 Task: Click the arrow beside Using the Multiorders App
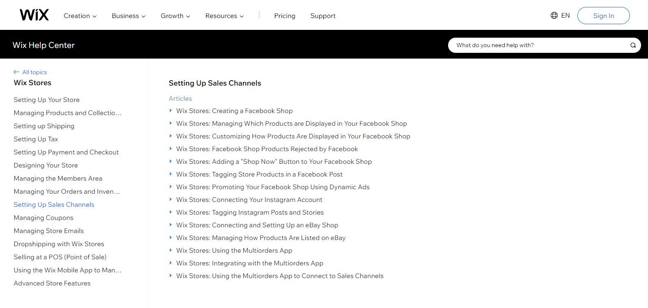pos(171,250)
